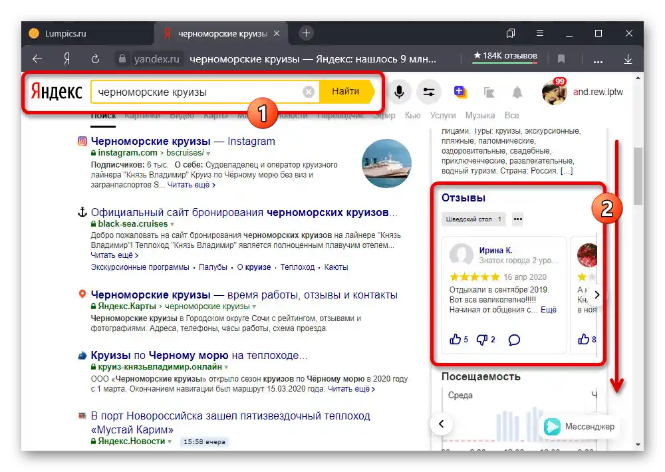Switch to the Музыка tab
665x472 pixels.
pyautogui.click(x=479, y=116)
